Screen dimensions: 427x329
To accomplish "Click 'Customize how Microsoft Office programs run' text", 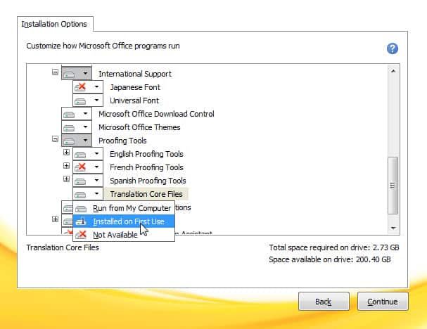I will [x=103, y=46].
